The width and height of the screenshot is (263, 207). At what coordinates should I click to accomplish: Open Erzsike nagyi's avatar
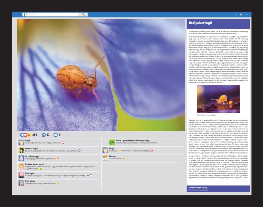pos(21,158)
